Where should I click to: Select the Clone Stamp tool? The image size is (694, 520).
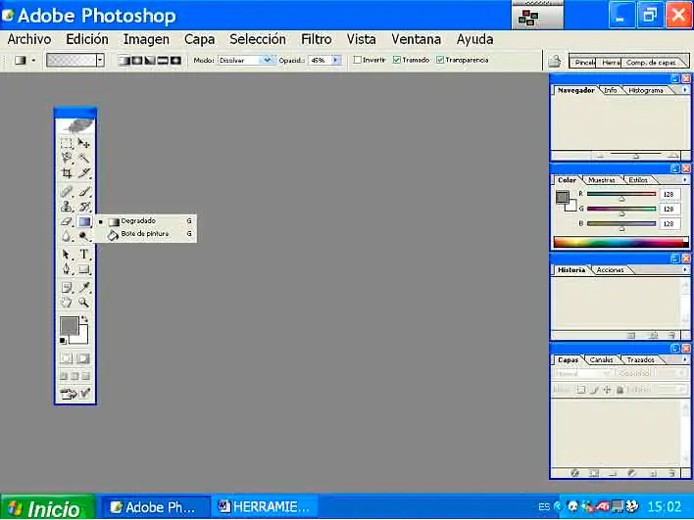67,207
